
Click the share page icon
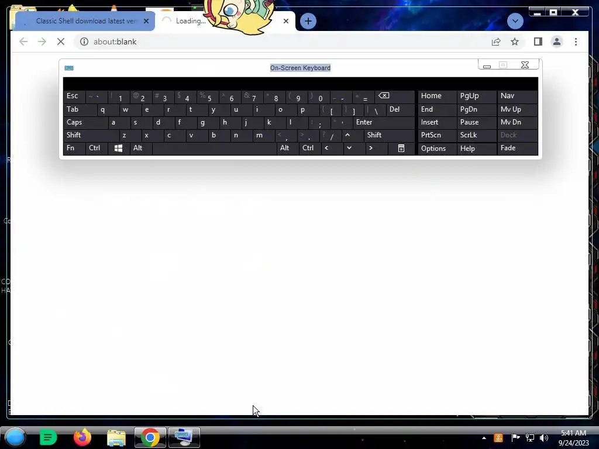pyautogui.click(x=496, y=42)
